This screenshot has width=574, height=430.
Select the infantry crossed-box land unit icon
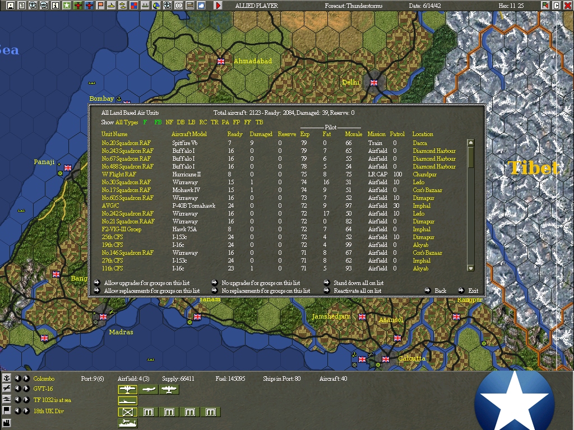127,412
